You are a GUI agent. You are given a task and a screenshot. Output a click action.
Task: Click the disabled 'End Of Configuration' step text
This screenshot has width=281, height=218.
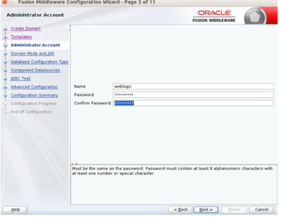32,112
